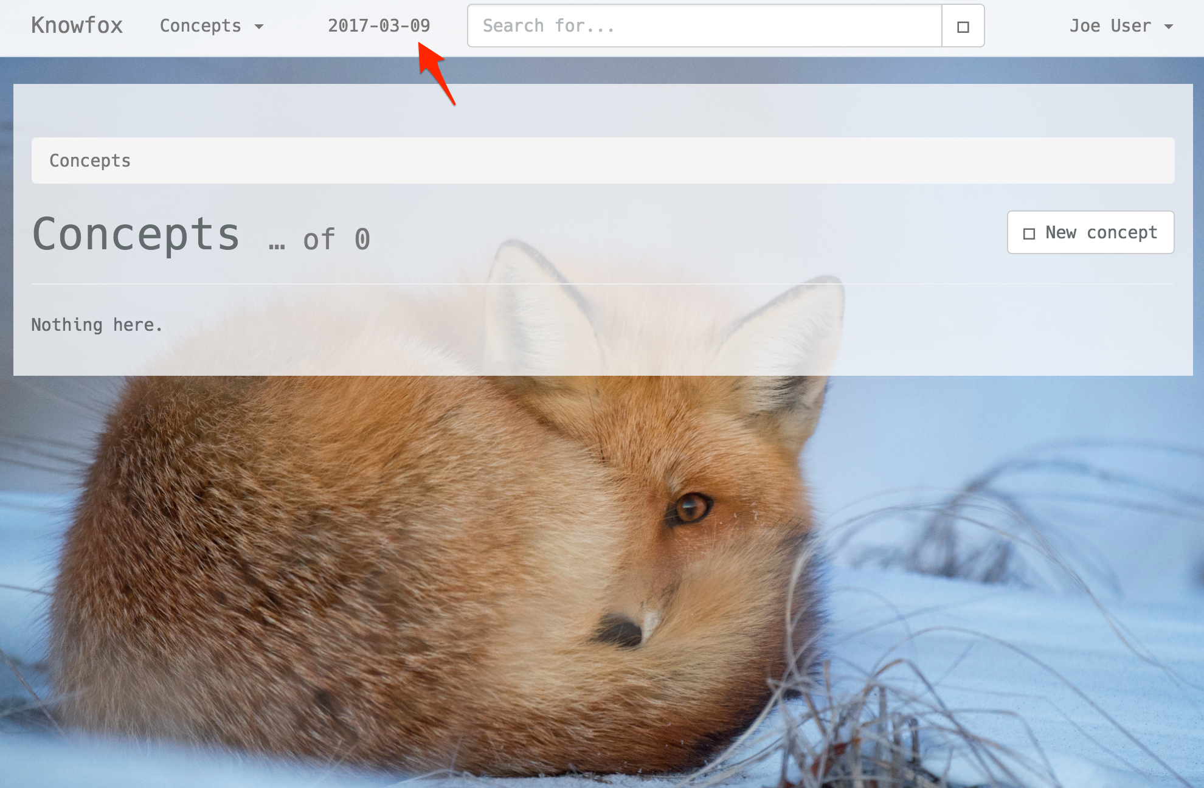Image resolution: width=1204 pixels, height=788 pixels.
Task: Click the large Concepts page heading
Action: coord(136,235)
